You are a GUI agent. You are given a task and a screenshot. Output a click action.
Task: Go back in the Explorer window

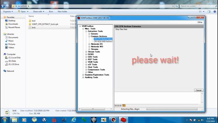(x=3, y=6)
